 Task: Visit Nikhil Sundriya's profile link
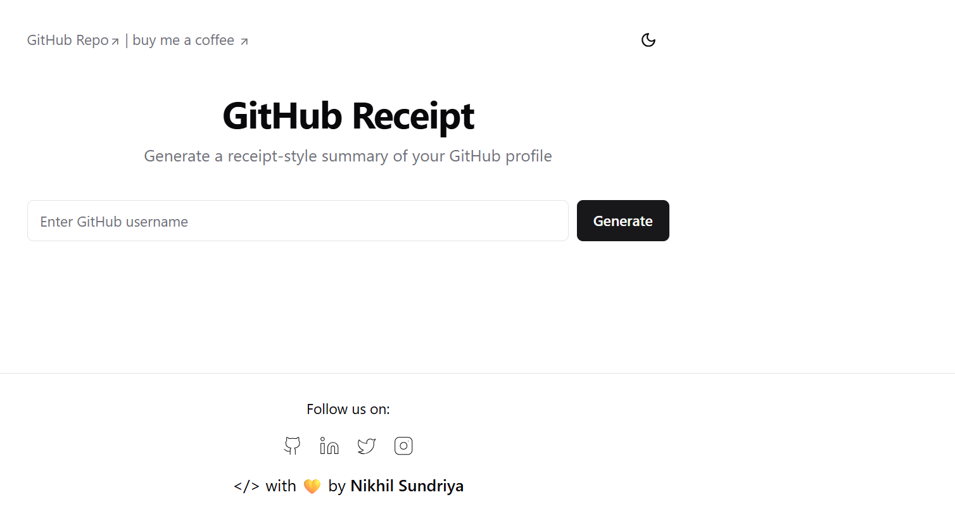pos(407,486)
